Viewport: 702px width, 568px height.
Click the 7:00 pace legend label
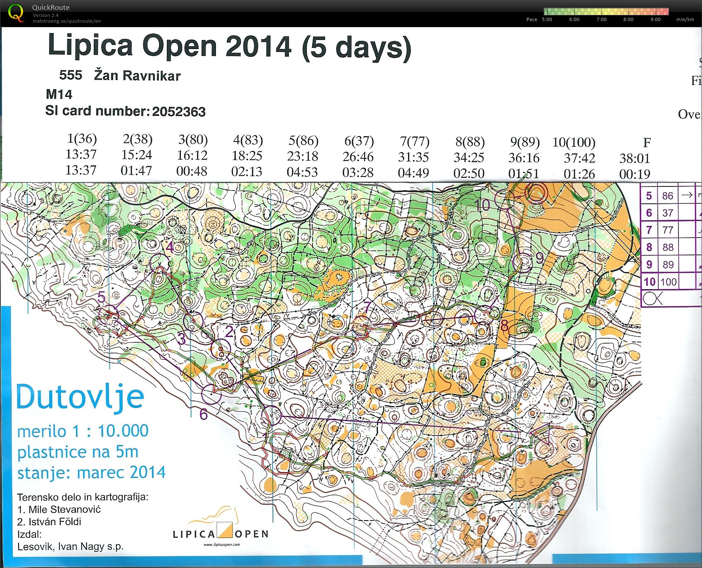coord(601,19)
